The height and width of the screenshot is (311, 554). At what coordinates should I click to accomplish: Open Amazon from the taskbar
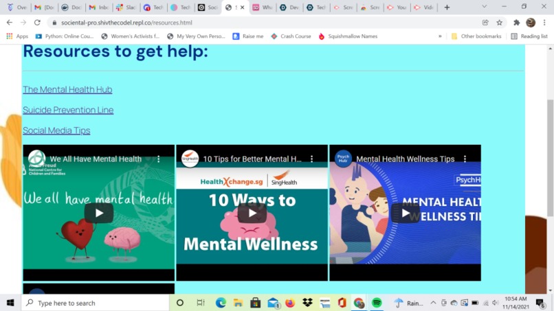324,303
